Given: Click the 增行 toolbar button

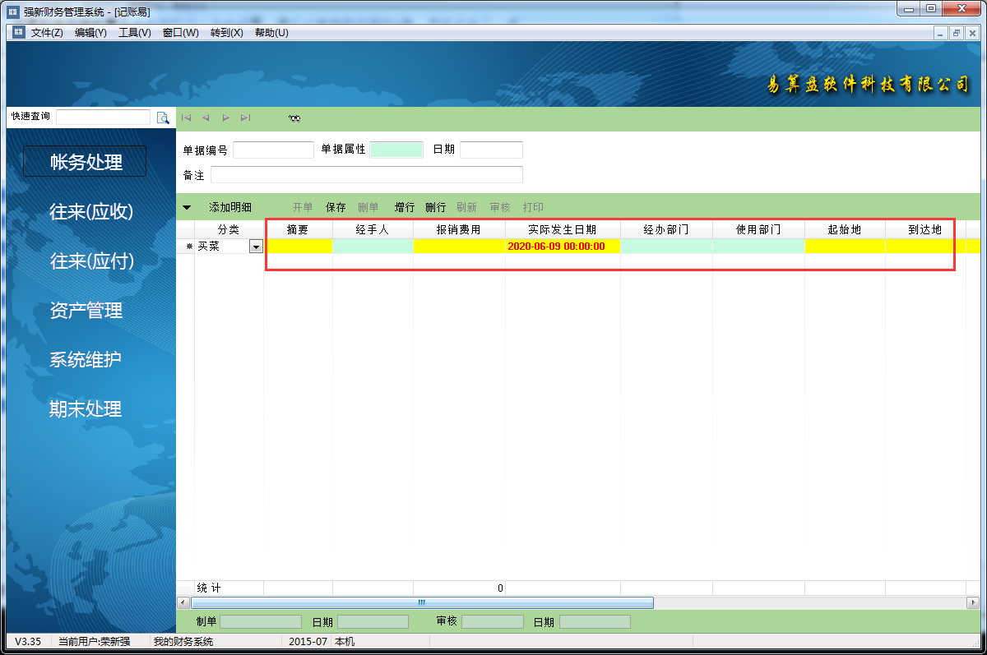Looking at the screenshot, I should point(405,207).
